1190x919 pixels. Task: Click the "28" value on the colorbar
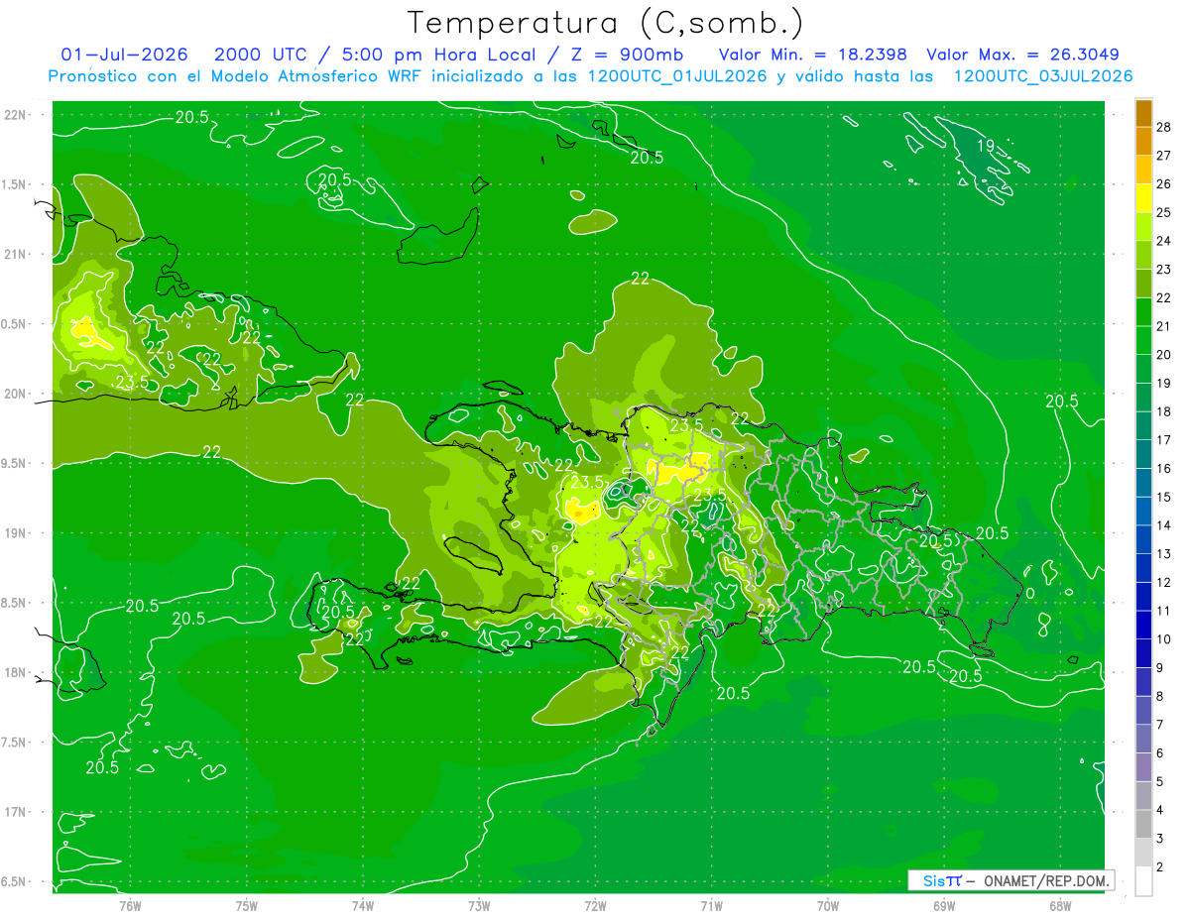tap(1164, 127)
